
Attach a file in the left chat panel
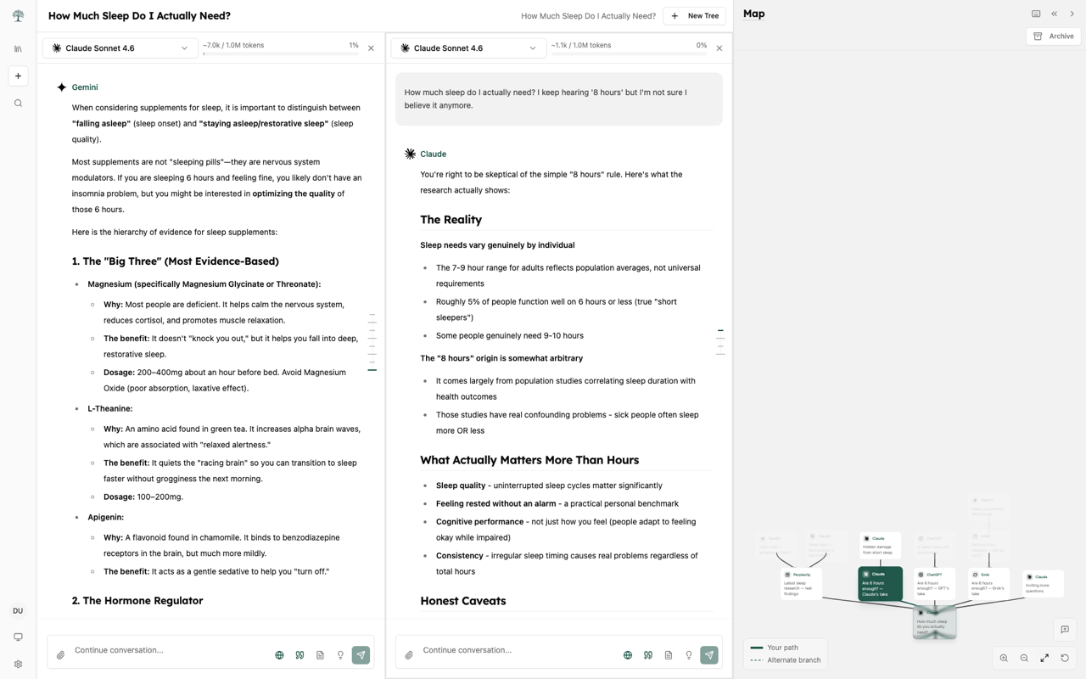60,655
